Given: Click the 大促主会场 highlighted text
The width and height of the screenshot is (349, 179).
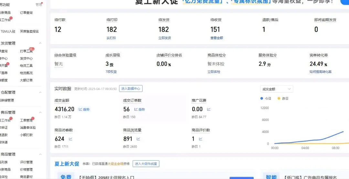Looking at the screenshot, I should (x=115, y=164).
